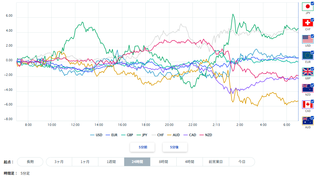The image size is (318, 180).
Task: Uncheck the EUR currency checkbox
Action: (x=312, y=52)
